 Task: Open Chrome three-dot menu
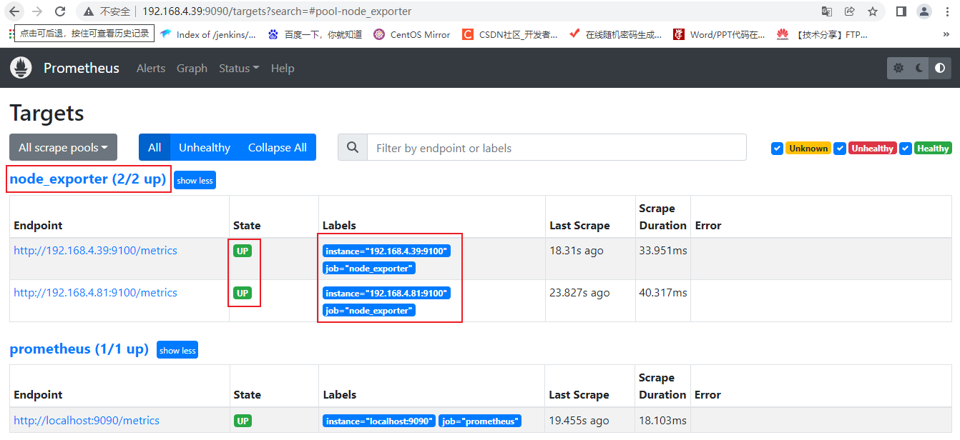[947, 11]
